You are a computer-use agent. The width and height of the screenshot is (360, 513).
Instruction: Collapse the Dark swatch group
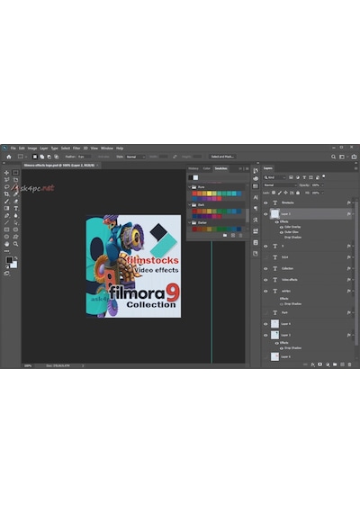(190, 205)
